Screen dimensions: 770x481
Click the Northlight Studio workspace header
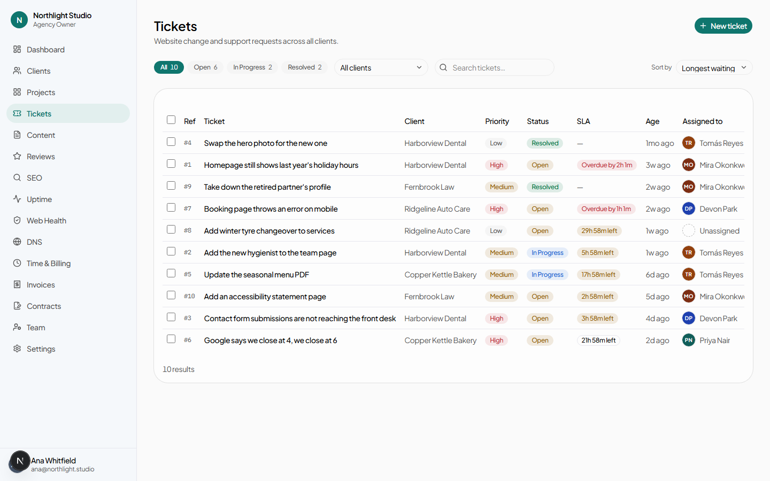(68, 20)
